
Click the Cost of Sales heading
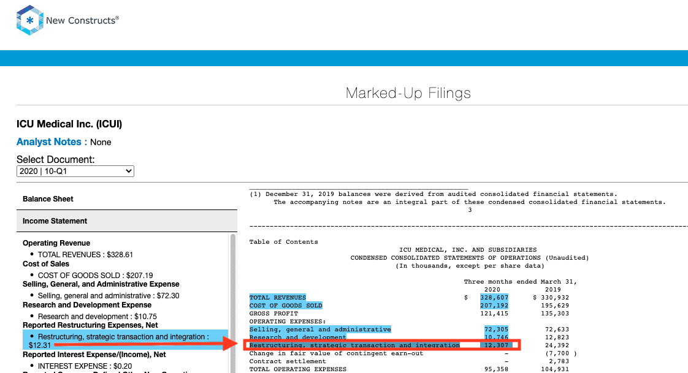coord(46,264)
